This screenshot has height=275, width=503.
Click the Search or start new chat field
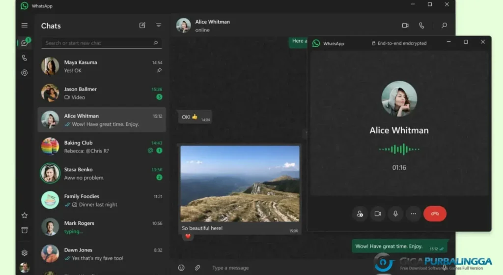pos(101,43)
